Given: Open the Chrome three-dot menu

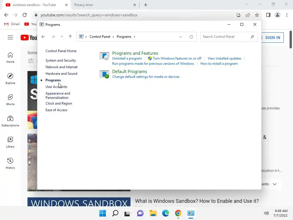Looking at the screenshot, I should tap(287, 15).
